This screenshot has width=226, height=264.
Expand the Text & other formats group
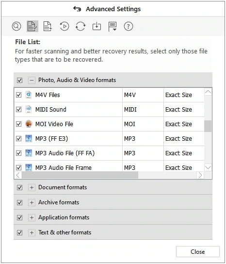tap(32, 232)
